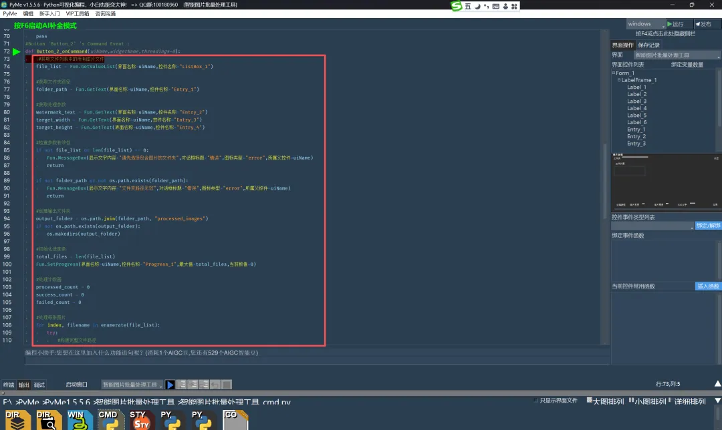Open the 界面 form selection dropdown
The width and height of the screenshot is (722, 430).
click(x=677, y=55)
